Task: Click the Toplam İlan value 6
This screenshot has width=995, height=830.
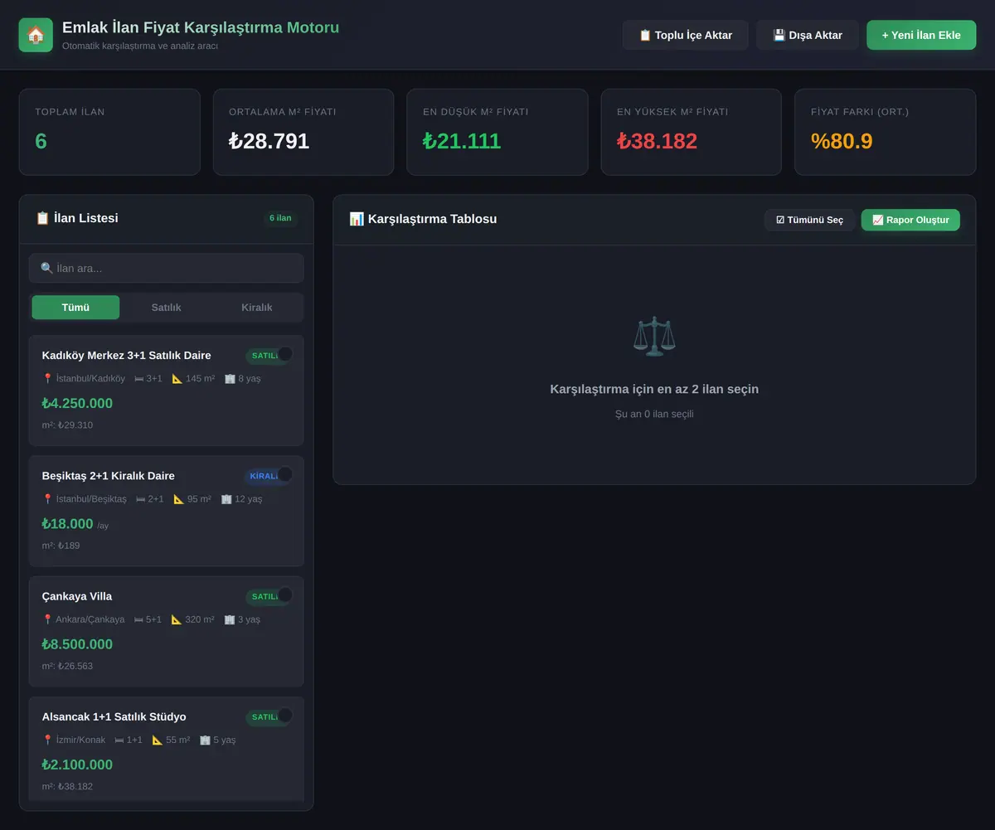Action: click(41, 141)
